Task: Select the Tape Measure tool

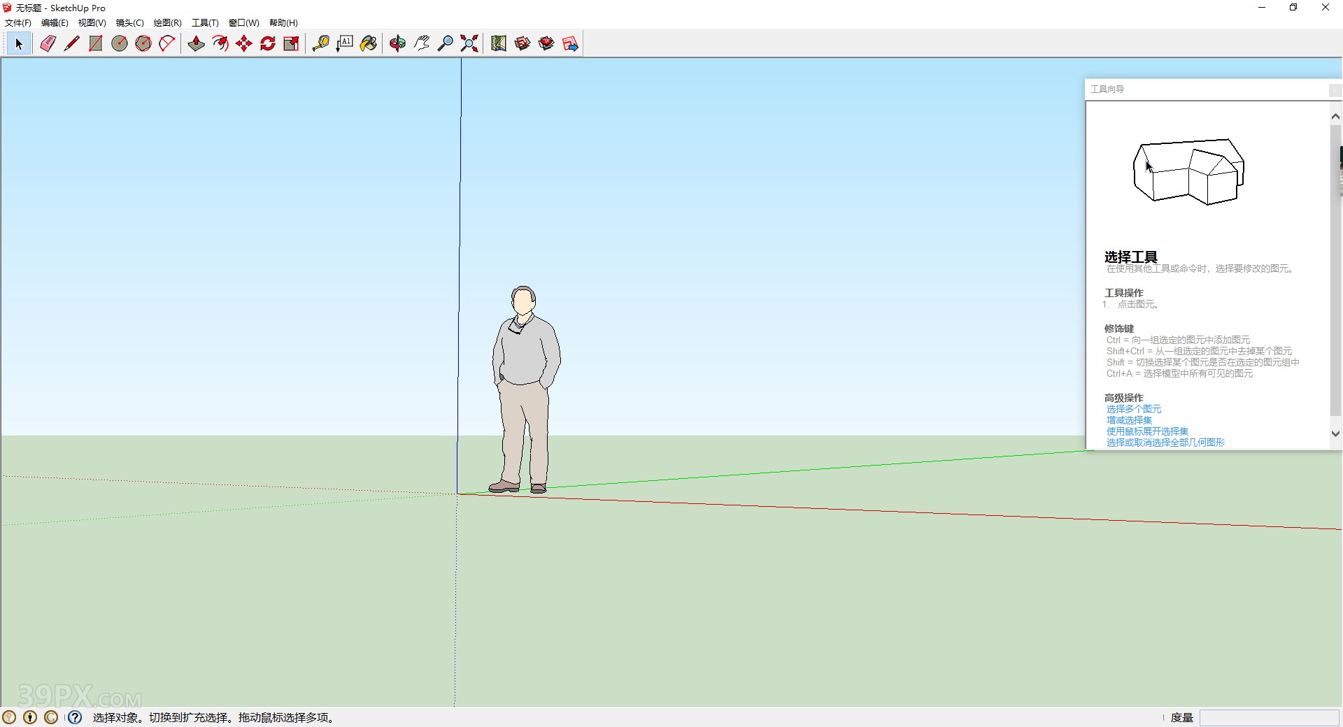Action: pyautogui.click(x=320, y=43)
